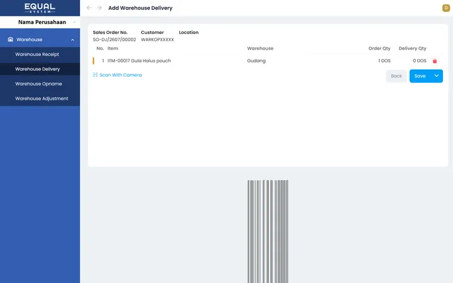
Task: Select item ITM-00017 Gula Halus pouch
Action: coord(139,60)
